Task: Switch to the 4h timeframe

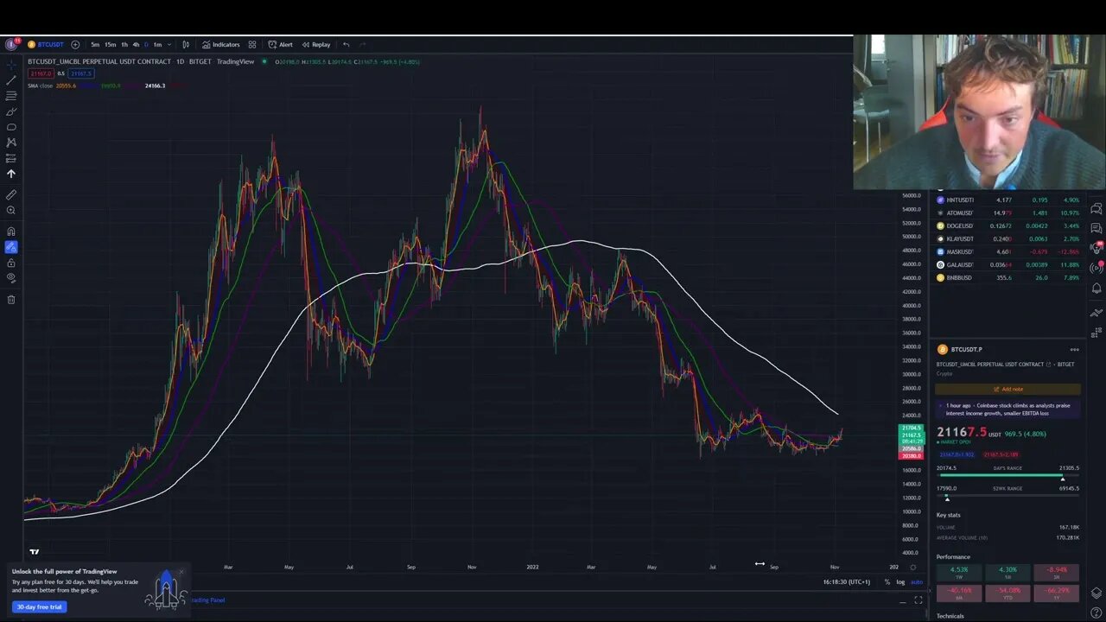Action: pyautogui.click(x=136, y=44)
